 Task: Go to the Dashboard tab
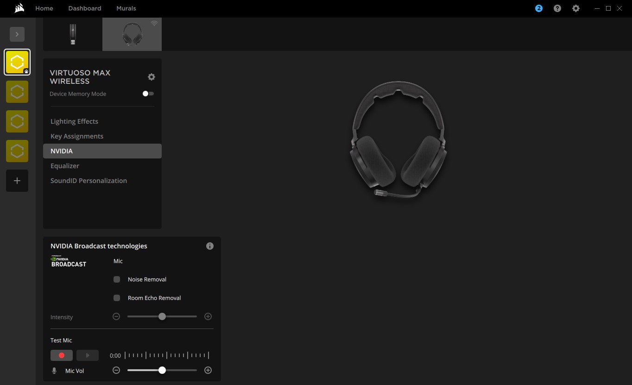pos(84,8)
